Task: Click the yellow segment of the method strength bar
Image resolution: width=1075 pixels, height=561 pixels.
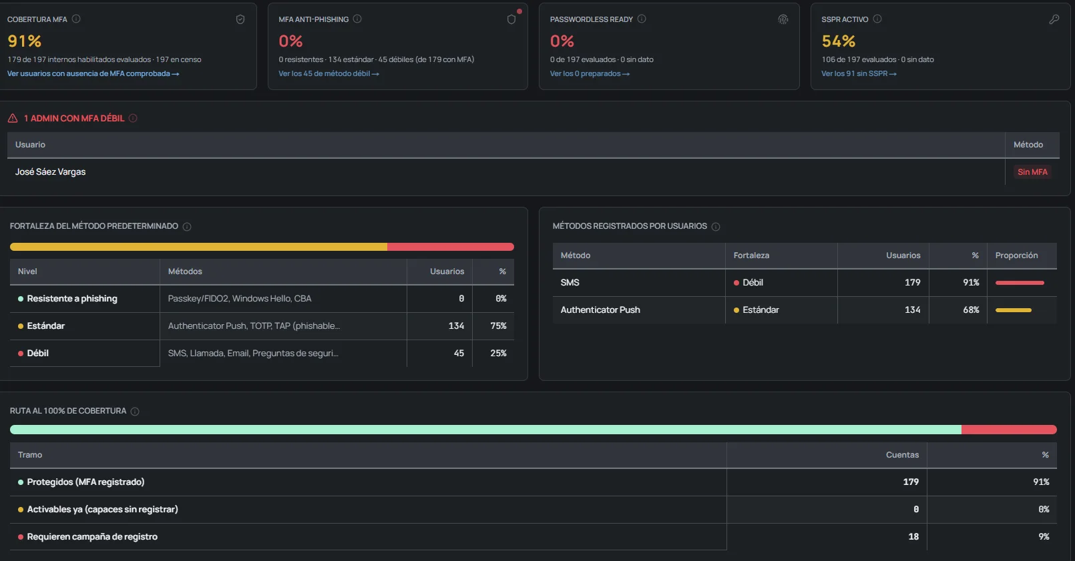Action: pos(198,247)
